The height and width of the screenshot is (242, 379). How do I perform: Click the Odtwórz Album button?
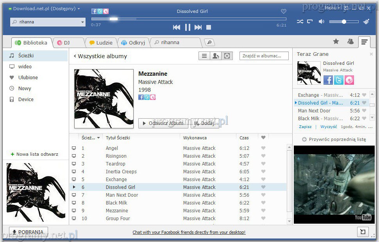click(x=163, y=123)
